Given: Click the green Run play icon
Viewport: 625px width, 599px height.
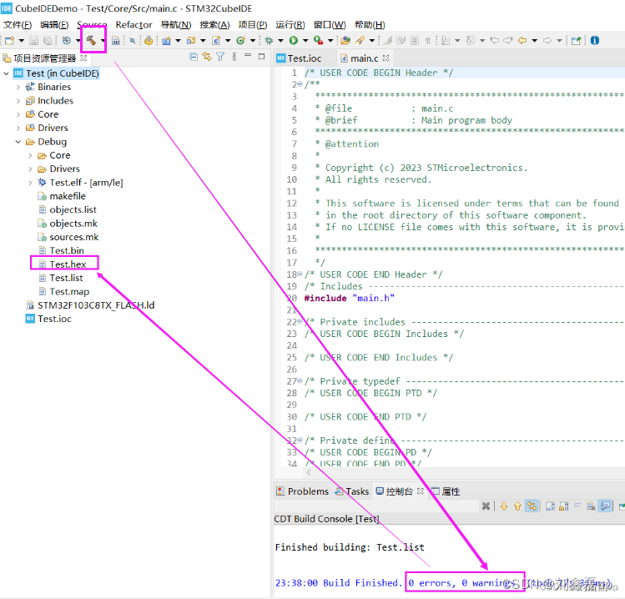Looking at the screenshot, I should (294, 40).
